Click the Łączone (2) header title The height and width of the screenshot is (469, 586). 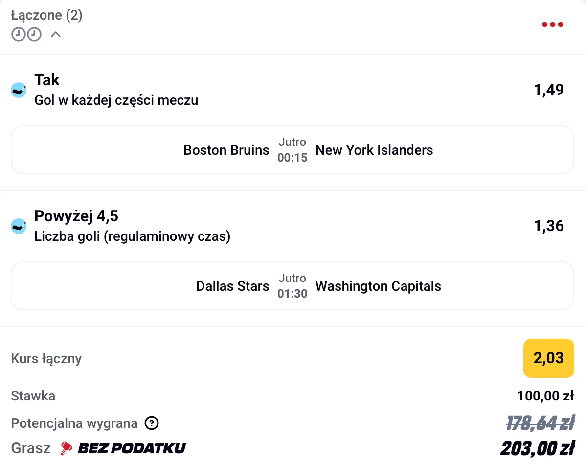[46, 16]
